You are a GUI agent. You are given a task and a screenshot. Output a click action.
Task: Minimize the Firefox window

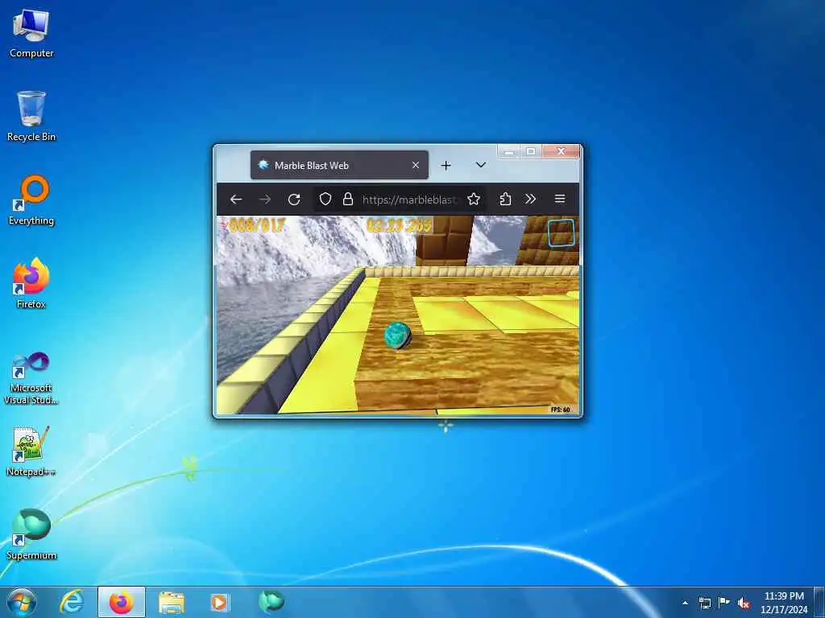click(508, 152)
